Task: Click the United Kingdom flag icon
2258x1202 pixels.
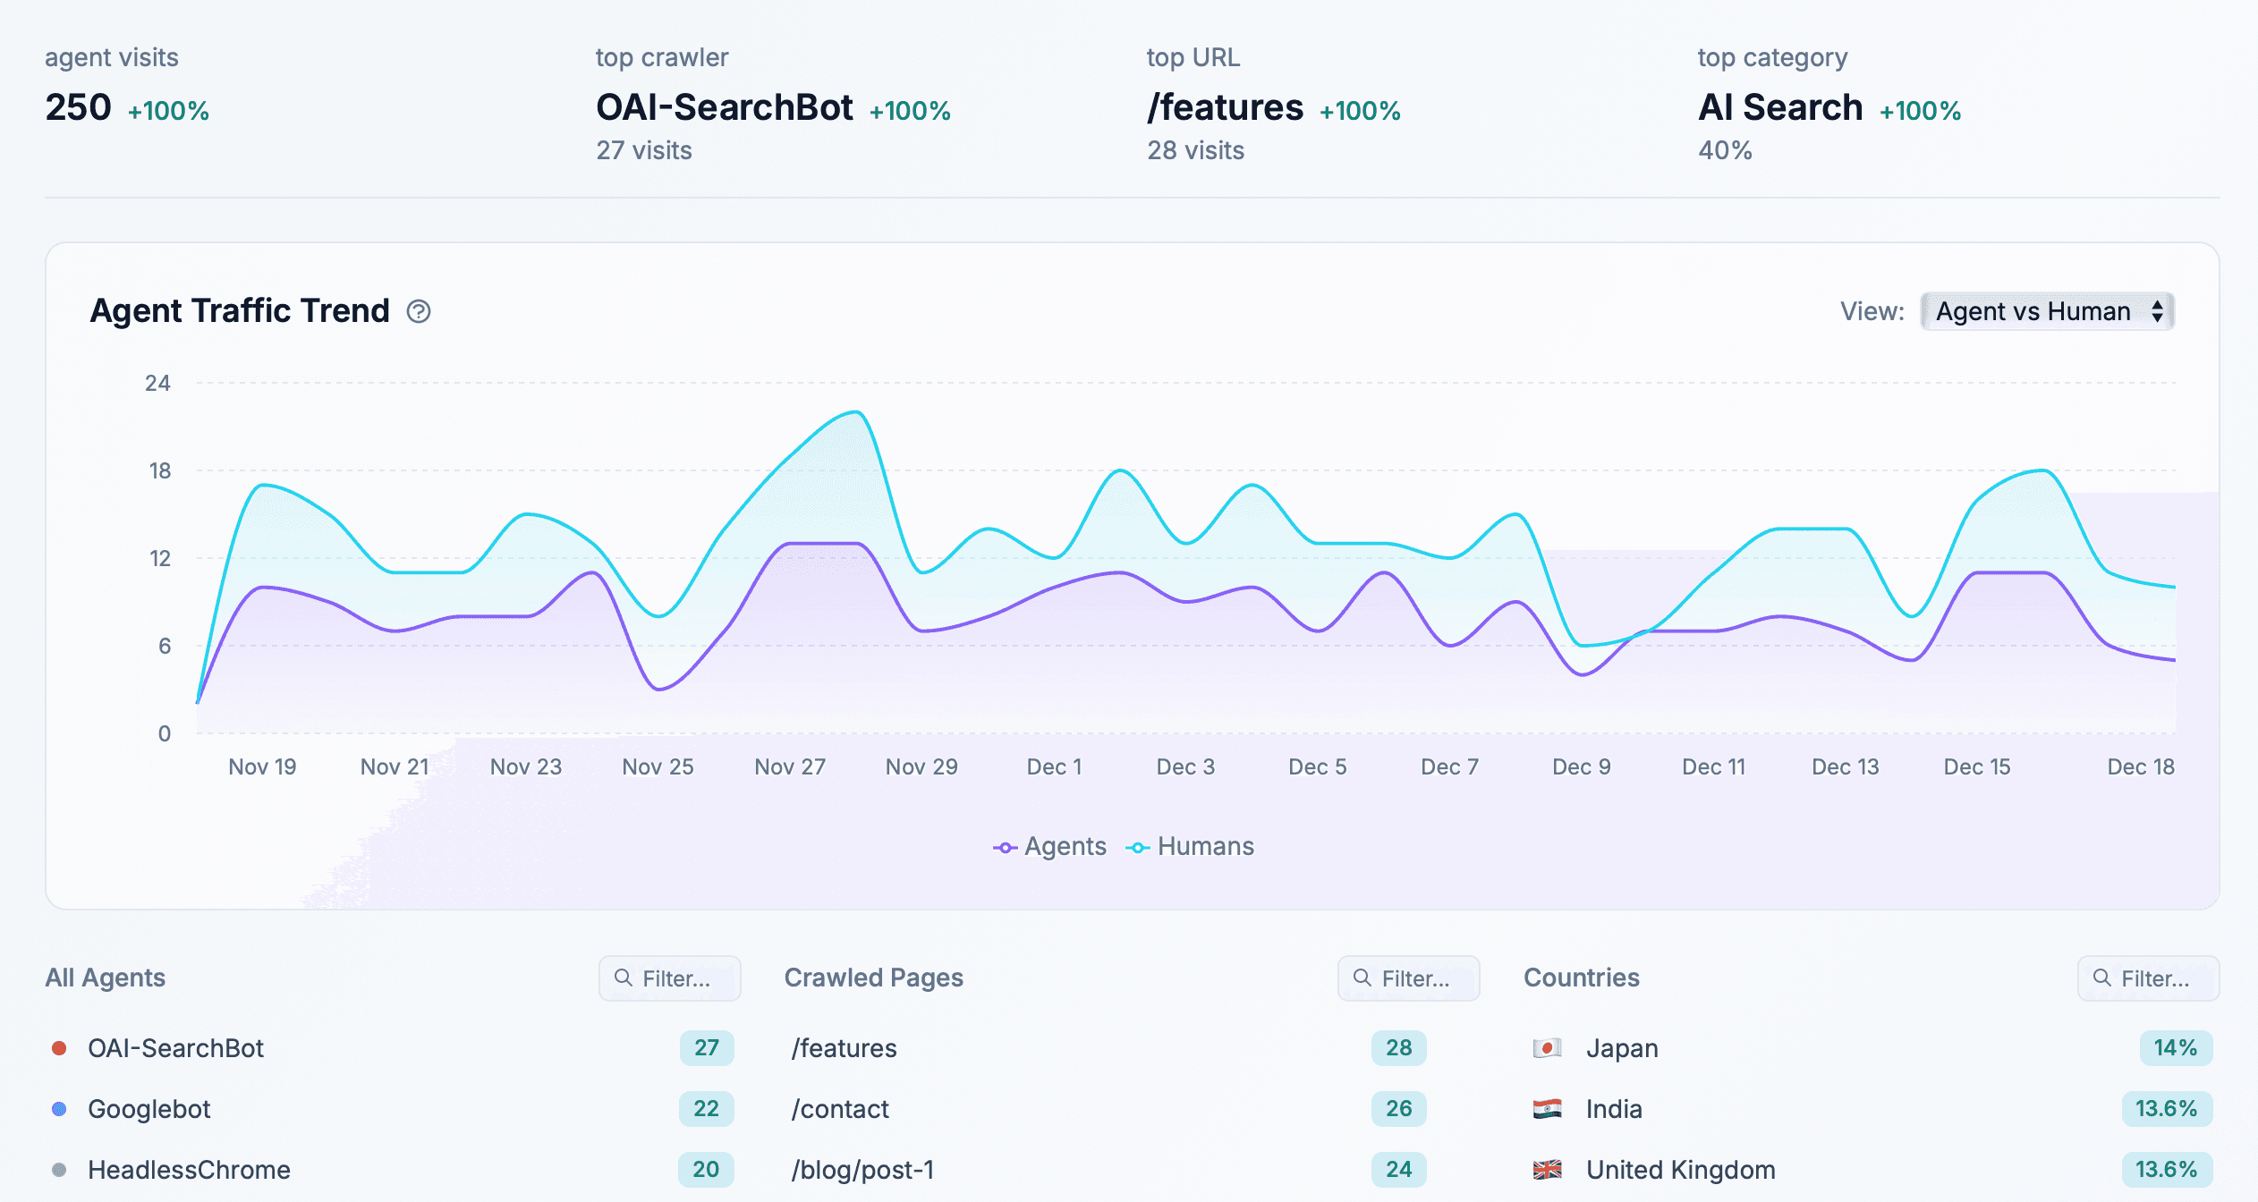Action: click(1547, 1169)
